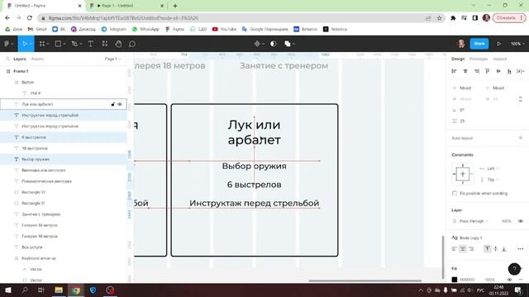
Task: Toggle layer visibility eye in Layer section
Action: [521, 221]
